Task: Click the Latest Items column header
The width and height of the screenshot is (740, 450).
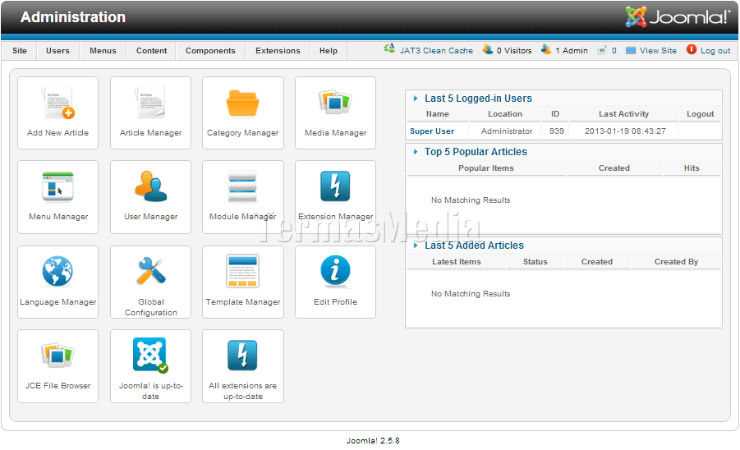Action: (x=457, y=262)
